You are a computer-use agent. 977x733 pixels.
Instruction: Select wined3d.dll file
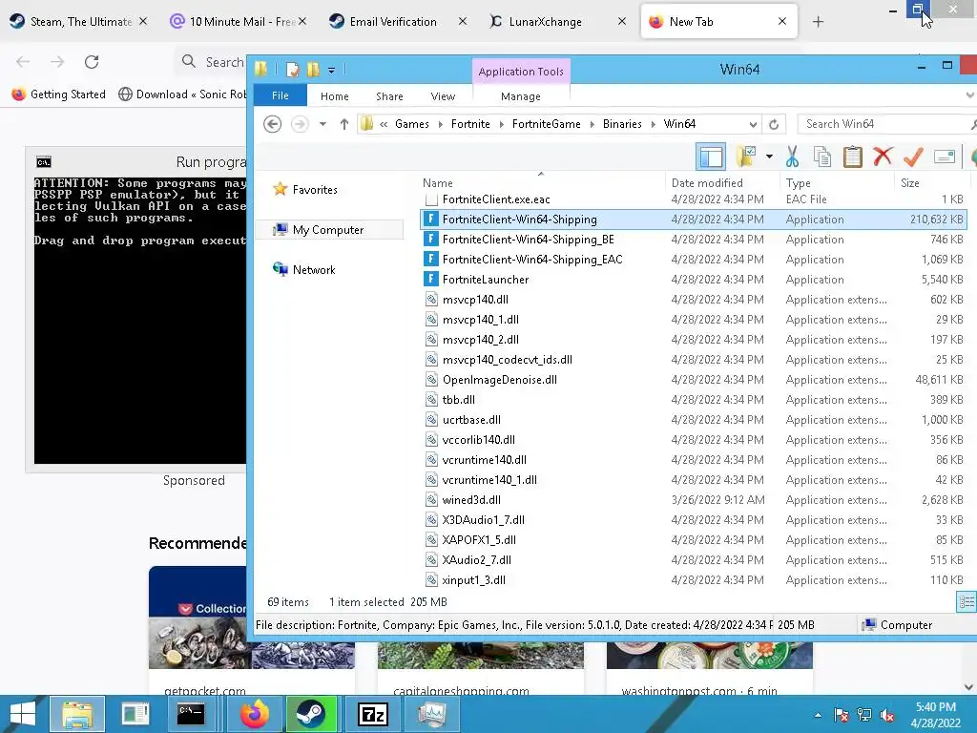coord(471,500)
